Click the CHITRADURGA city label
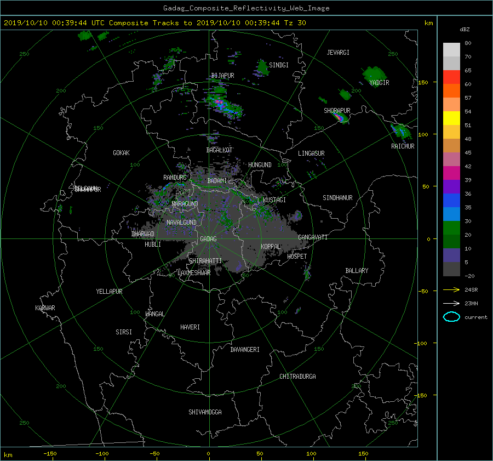The width and height of the screenshot is (493, 461). 298,377
